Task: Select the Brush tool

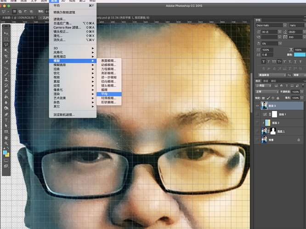Action: (x=6, y=74)
